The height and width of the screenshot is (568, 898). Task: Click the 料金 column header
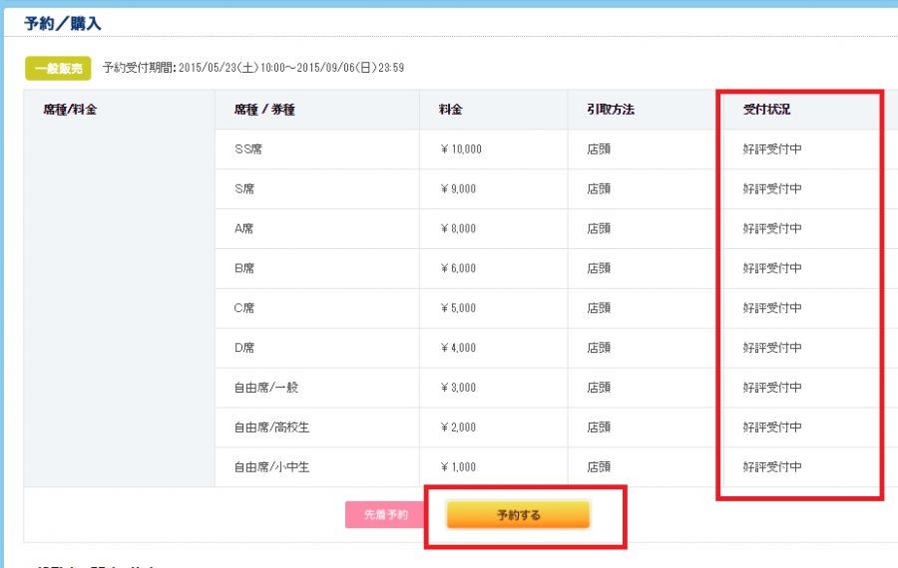pos(450,110)
